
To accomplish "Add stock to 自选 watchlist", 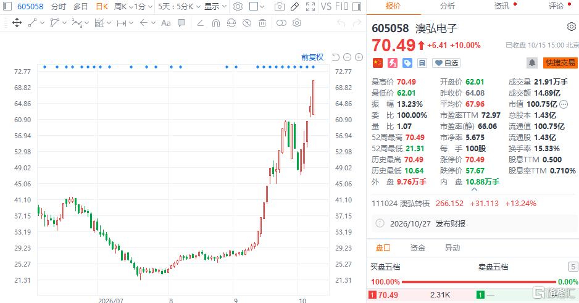I will 446,63.
